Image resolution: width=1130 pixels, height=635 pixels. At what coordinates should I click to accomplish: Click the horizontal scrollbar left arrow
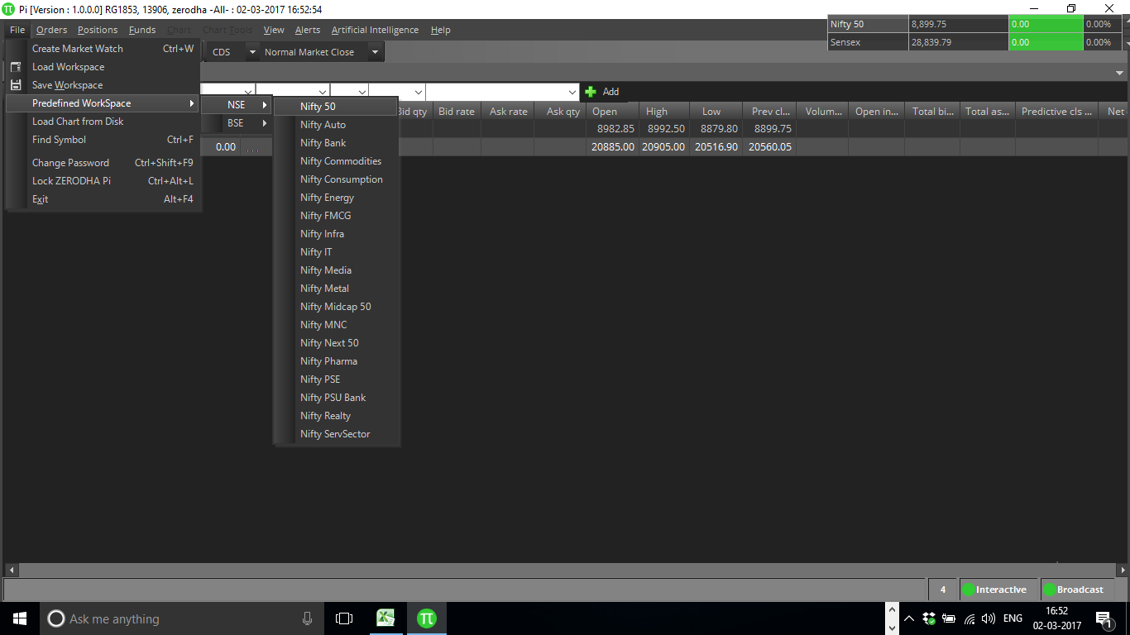click(11, 571)
